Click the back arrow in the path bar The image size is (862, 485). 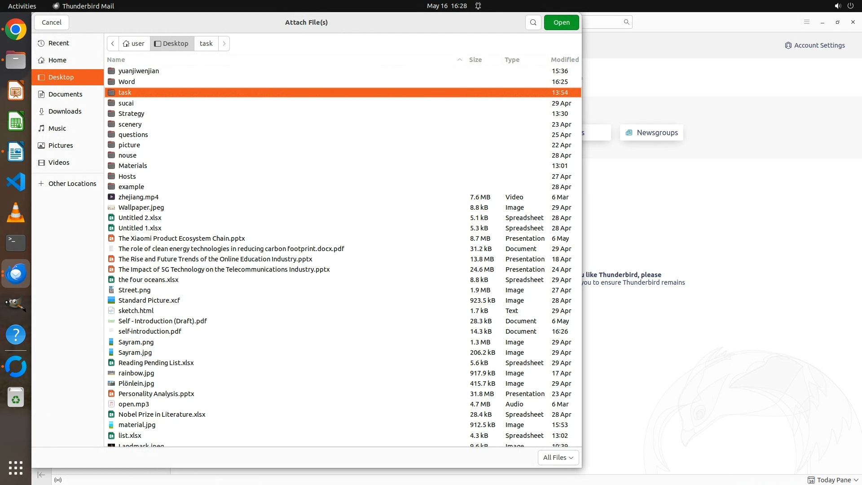[113, 44]
